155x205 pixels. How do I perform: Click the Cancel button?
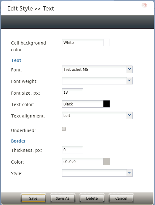point(121,198)
